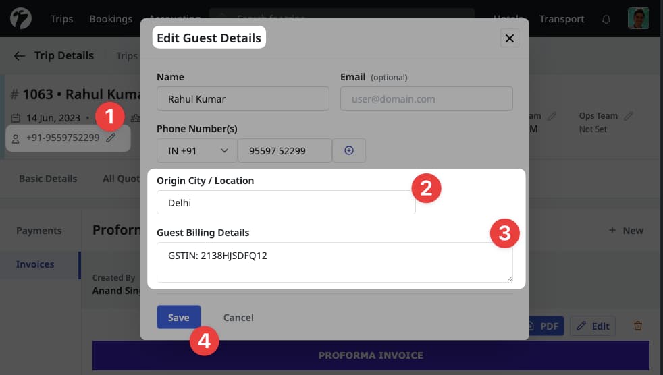The height and width of the screenshot is (375, 663).
Task: Add another phone number with plus icon
Action: click(x=349, y=151)
